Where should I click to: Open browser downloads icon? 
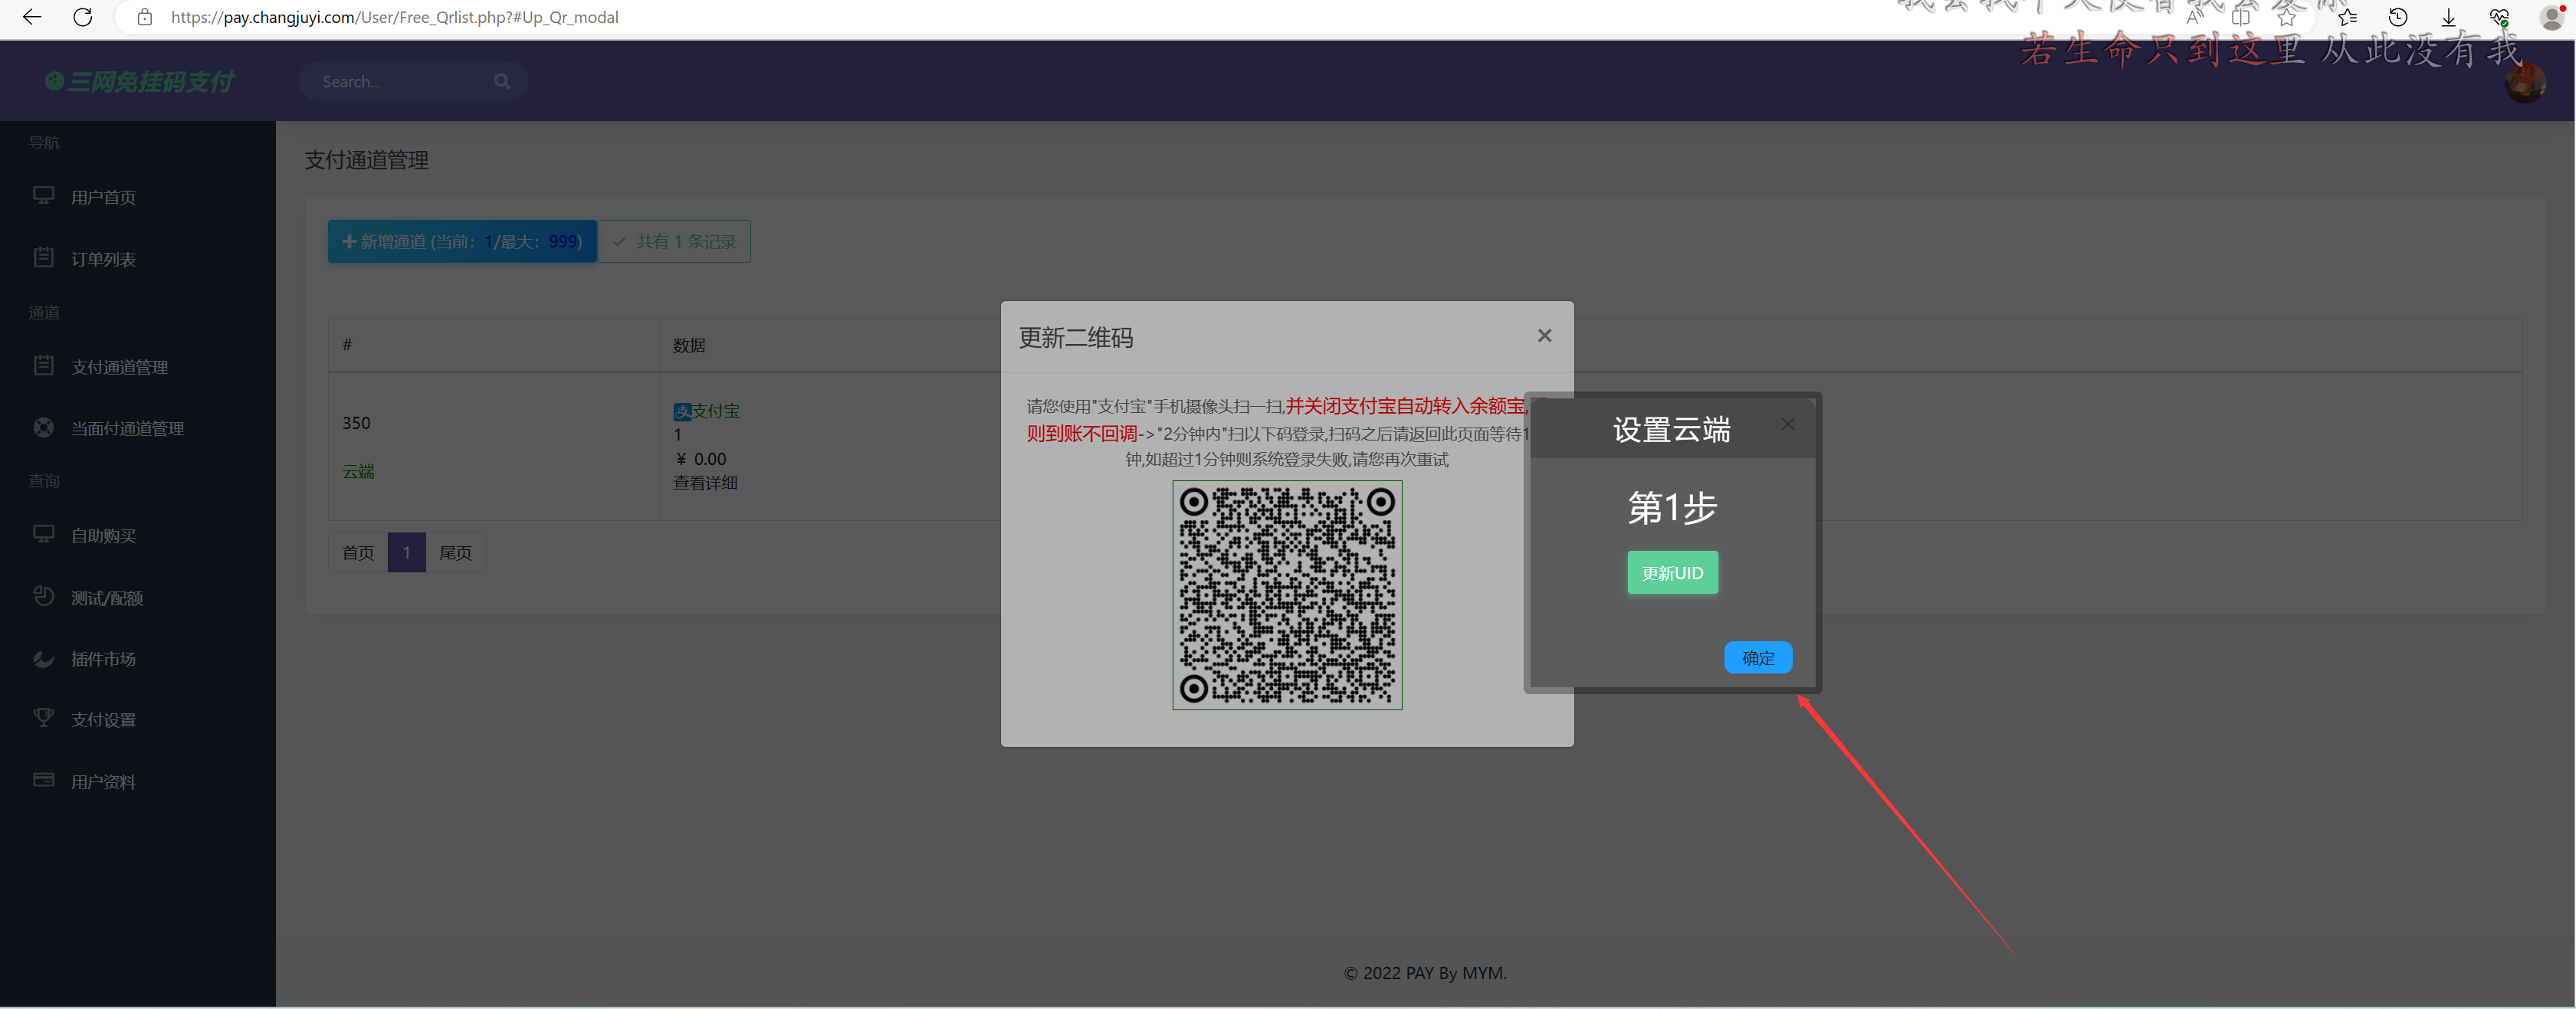tap(2448, 17)
